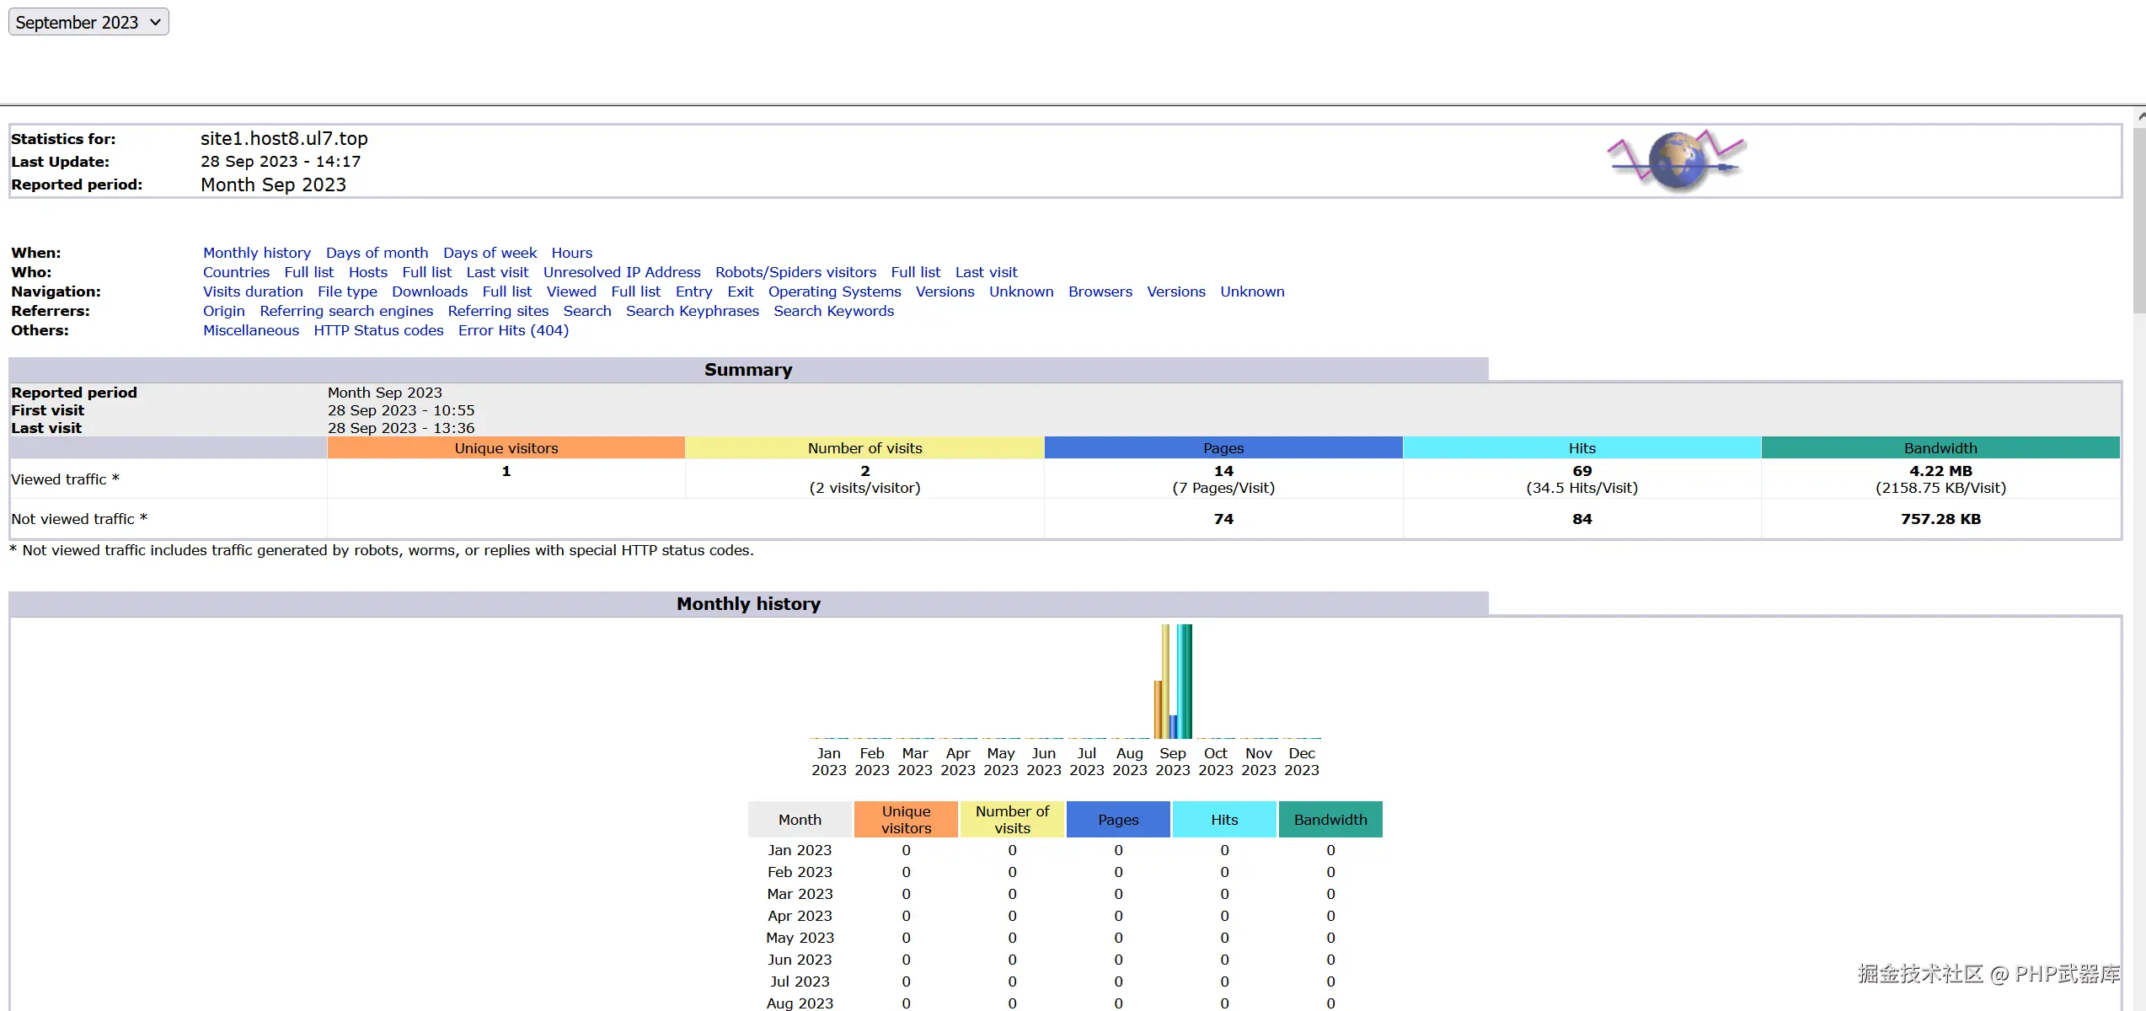Image resolution: width=2146 pixels, height=1011 pixels.
Task: View Robots/Spiders visitors report
Action: 795,272
